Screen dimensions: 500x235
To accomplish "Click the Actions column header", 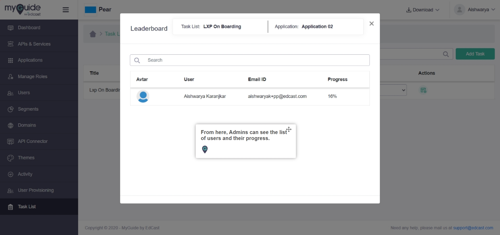I will (x=427, y=73).
